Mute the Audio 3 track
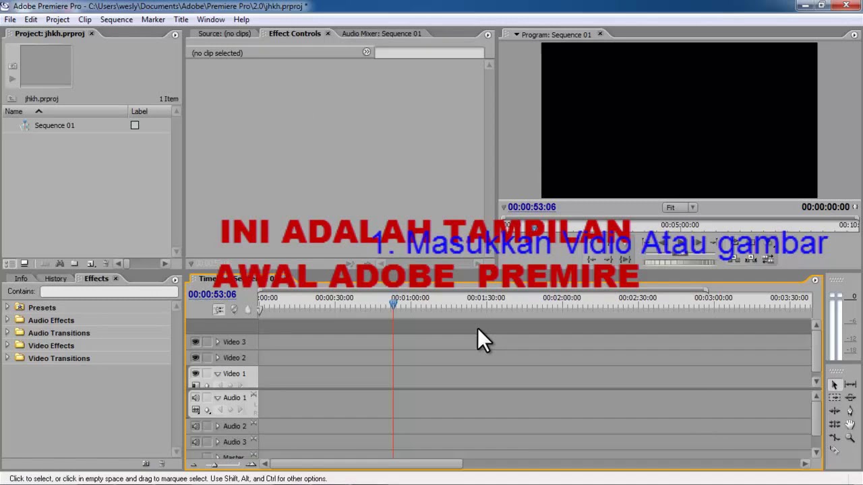Image resolution: width=863 pixels, height=485 pixels. (x=196, y=442)
